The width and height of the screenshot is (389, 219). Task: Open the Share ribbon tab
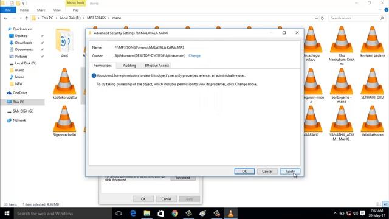[41, 10]
